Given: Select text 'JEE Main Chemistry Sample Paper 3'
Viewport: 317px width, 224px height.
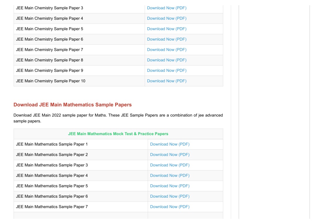Looking at the screenshot, I should tap(50, 8).
